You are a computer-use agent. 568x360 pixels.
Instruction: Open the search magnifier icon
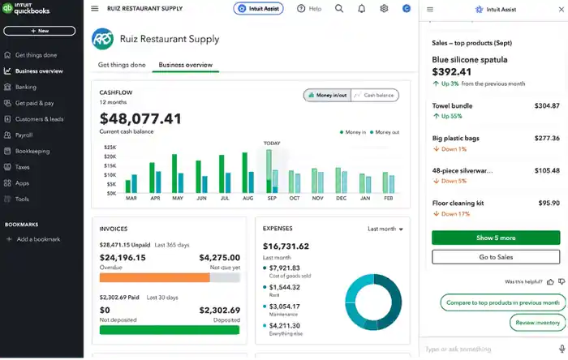[338, 8]
